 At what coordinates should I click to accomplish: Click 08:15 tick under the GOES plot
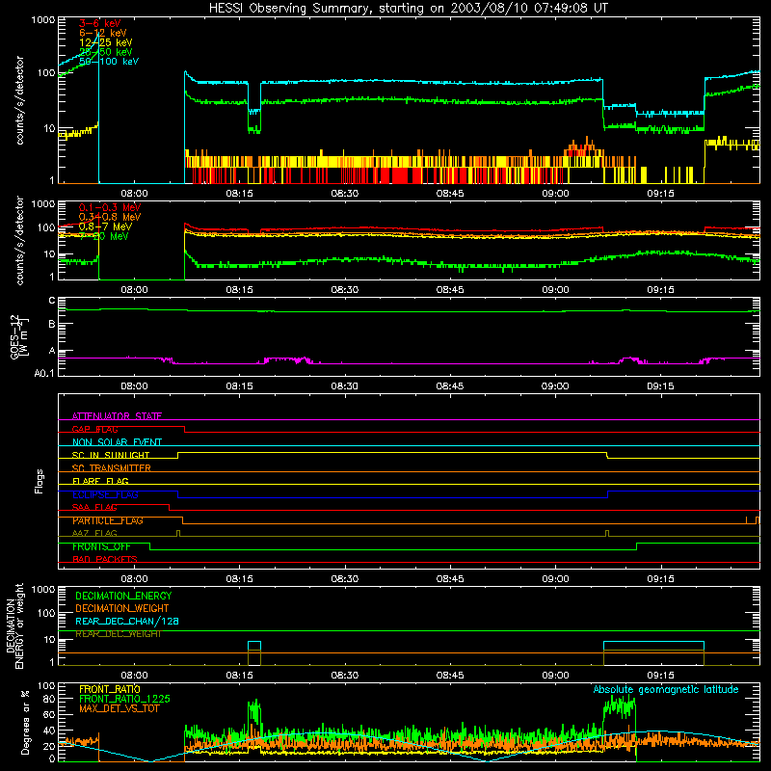pyautogui.click(x=239, y=386)
